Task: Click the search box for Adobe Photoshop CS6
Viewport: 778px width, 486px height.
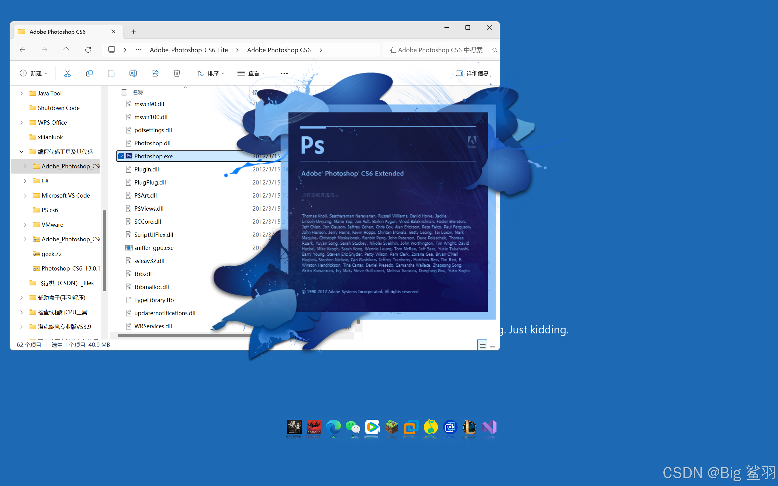Action: 436,50
